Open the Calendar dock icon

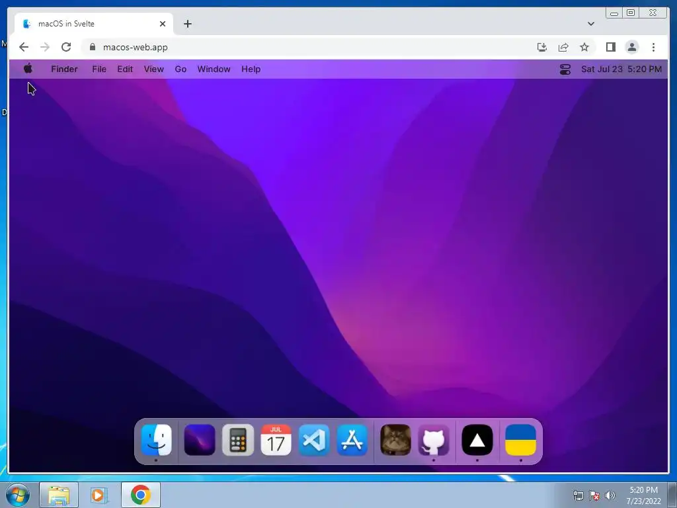coord(276,440)
